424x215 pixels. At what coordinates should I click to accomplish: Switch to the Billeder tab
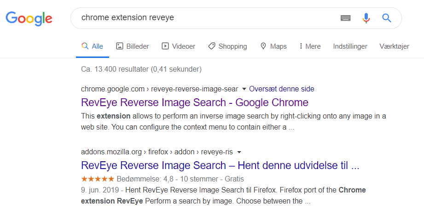133,46
